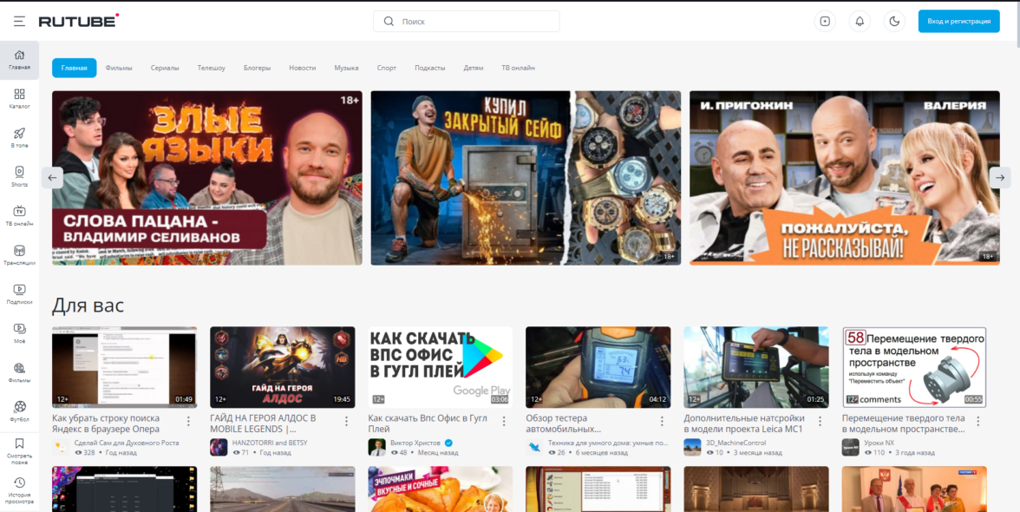
Task: Select the Подкасты tab
Action: [x=430, y=68]
